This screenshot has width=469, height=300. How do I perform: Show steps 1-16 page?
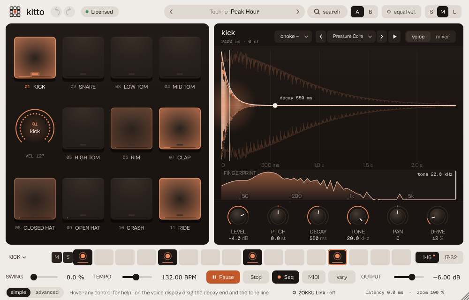(427, 257)
